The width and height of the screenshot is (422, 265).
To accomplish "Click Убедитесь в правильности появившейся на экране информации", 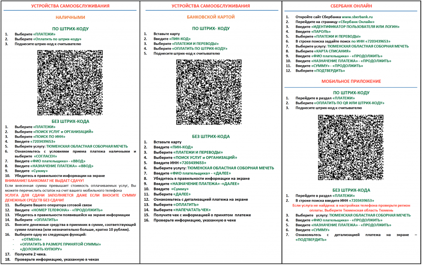I will pyautogui.click(x=73, y=215).
